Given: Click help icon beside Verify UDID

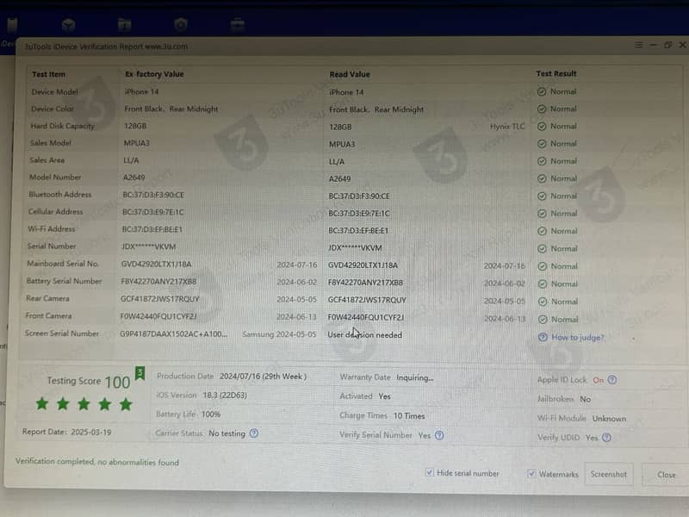Looking at the screenshot, I should click(x=606, y=438).
